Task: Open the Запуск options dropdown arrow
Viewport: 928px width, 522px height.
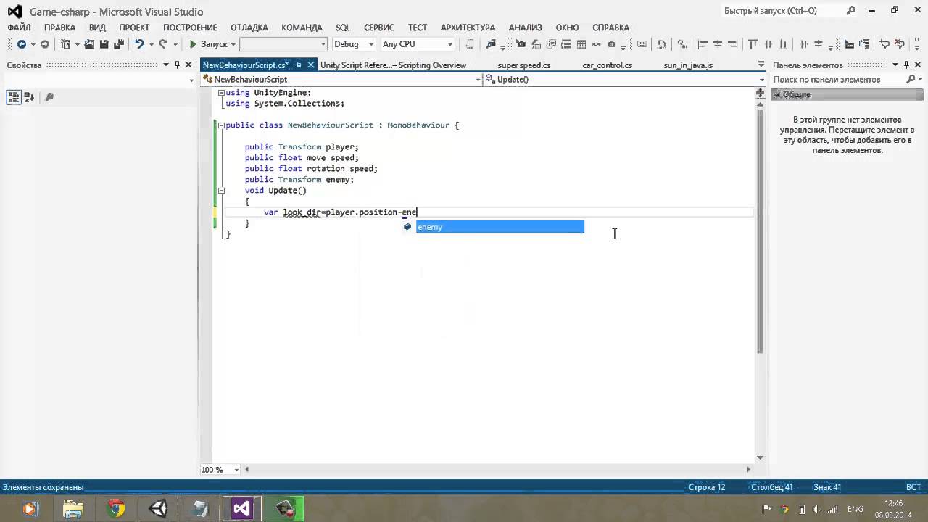Action: pos(233,44)
